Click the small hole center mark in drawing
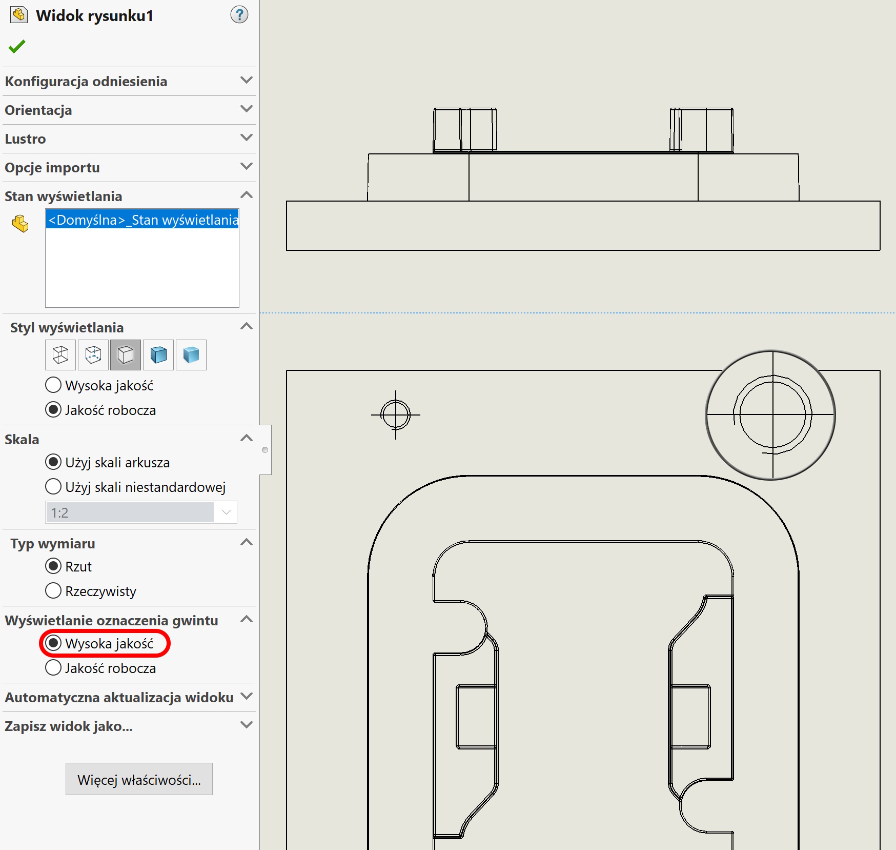The image size is (896, 850). [x=396, y=414]
